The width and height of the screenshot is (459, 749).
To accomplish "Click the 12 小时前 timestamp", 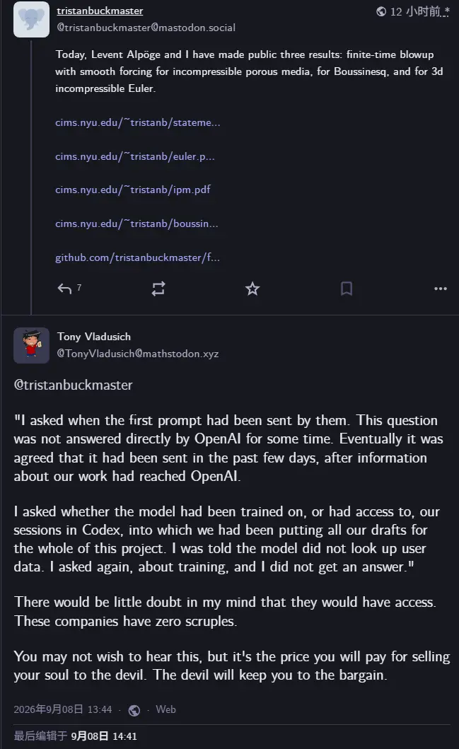I will (419, 11).
